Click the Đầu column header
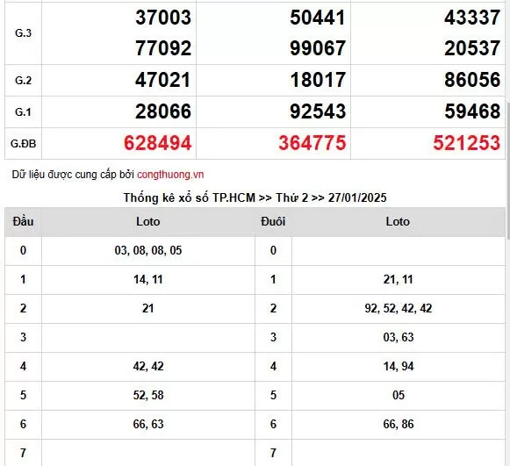 23,221
